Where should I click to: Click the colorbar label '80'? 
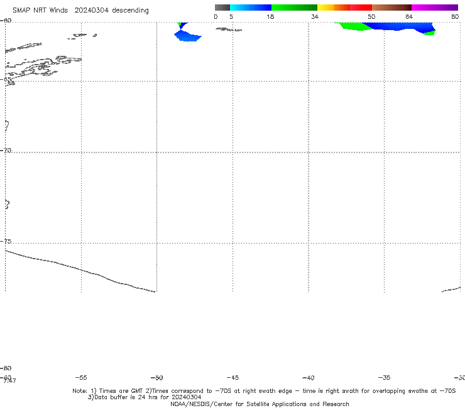click(455, 17)
